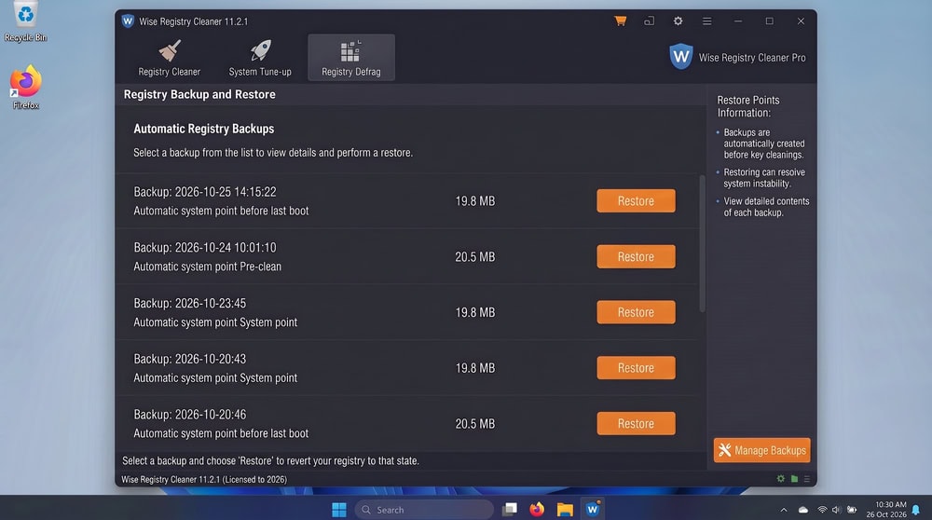The height and width of the screenshot is (520, 932).
Task: Click green gear icon in status bar
Action: pos(781,478)
